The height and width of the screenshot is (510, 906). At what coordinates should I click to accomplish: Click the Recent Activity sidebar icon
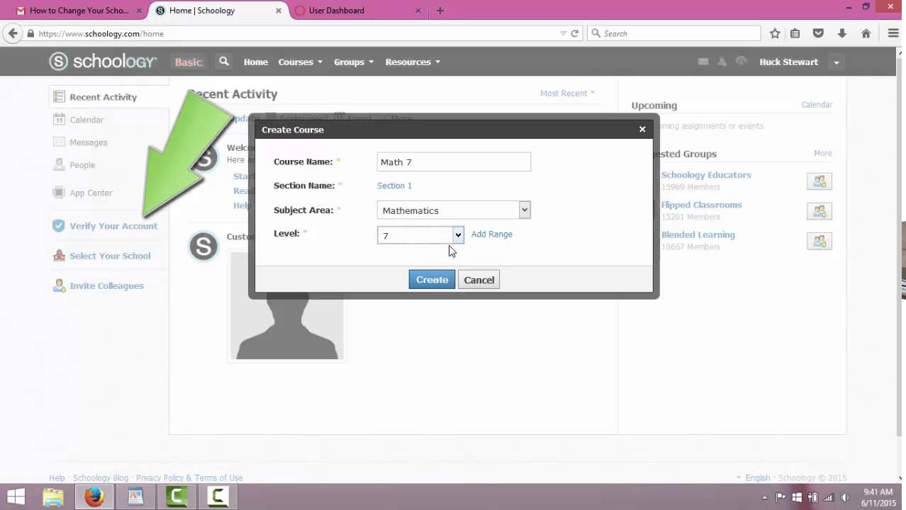59,97
